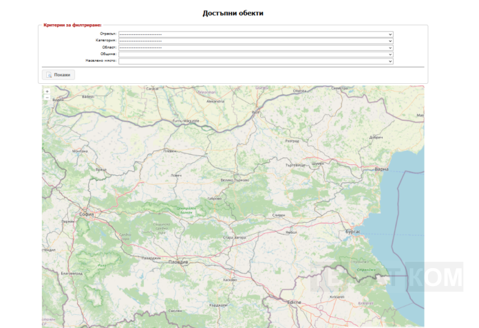Open the Населено място dropdown

(255, 61)
